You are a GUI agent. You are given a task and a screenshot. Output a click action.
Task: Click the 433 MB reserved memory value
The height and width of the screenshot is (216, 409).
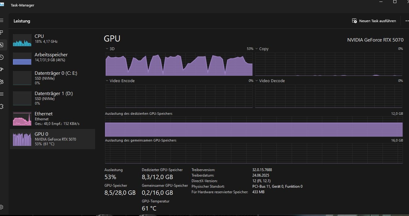258,192
